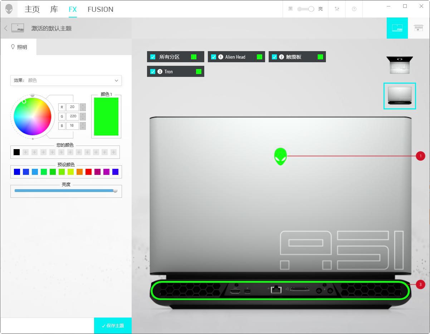Select the open laptop front view thumbnail
This screenshot has width=430, height=334.
pos(400,65)
